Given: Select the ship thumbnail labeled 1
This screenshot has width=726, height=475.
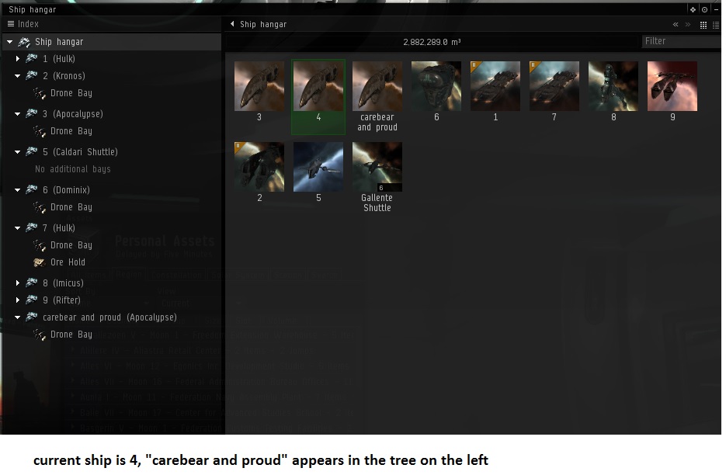Looking at the screenshot, I should 495,86.
